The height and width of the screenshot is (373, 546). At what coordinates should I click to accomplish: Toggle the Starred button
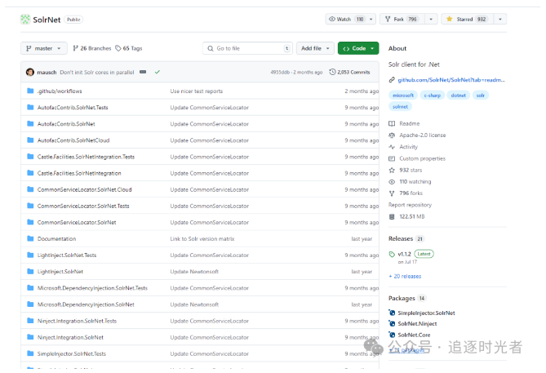tap(468, 19)
